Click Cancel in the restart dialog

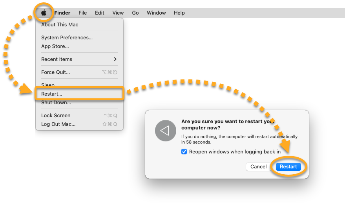258,167
